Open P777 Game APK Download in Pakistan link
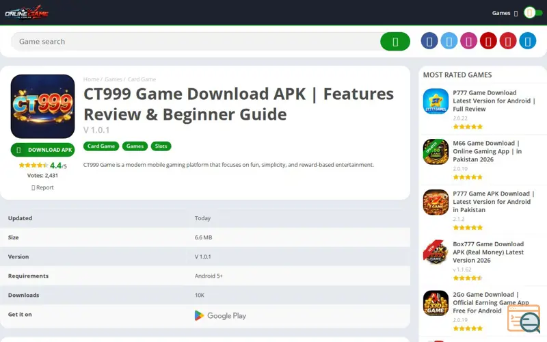The image size is (547, 342). coord(494,202)
